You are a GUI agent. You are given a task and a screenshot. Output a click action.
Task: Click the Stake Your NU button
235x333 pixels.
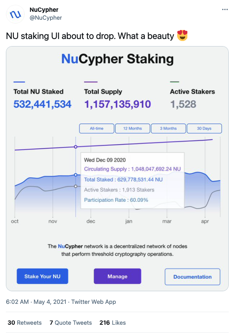click(x=43, y=276)
